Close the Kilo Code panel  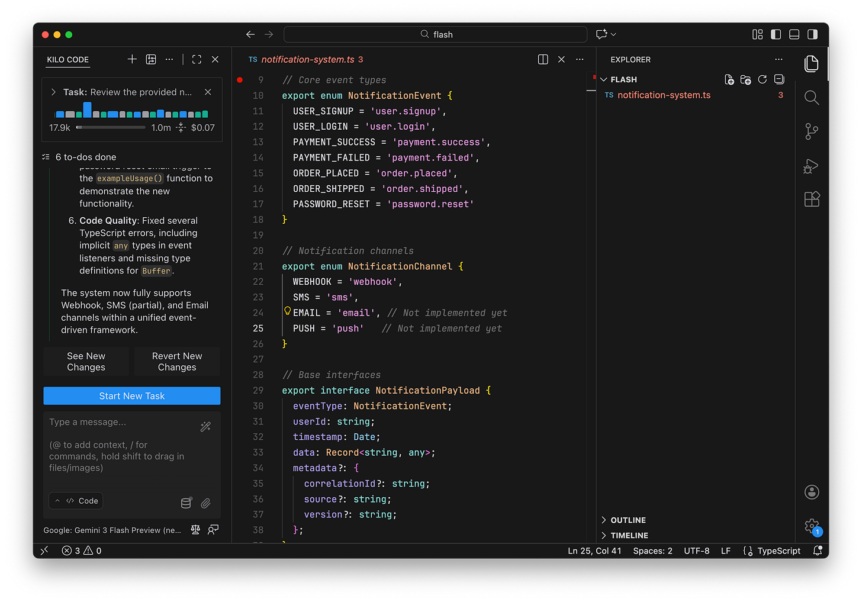[215, 59]
